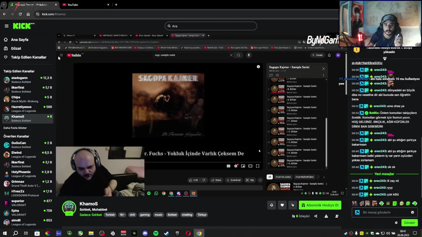Click the 'Turkish' tag
The height and width of the screenshot is (237, 422).
[x=110, y=215]
